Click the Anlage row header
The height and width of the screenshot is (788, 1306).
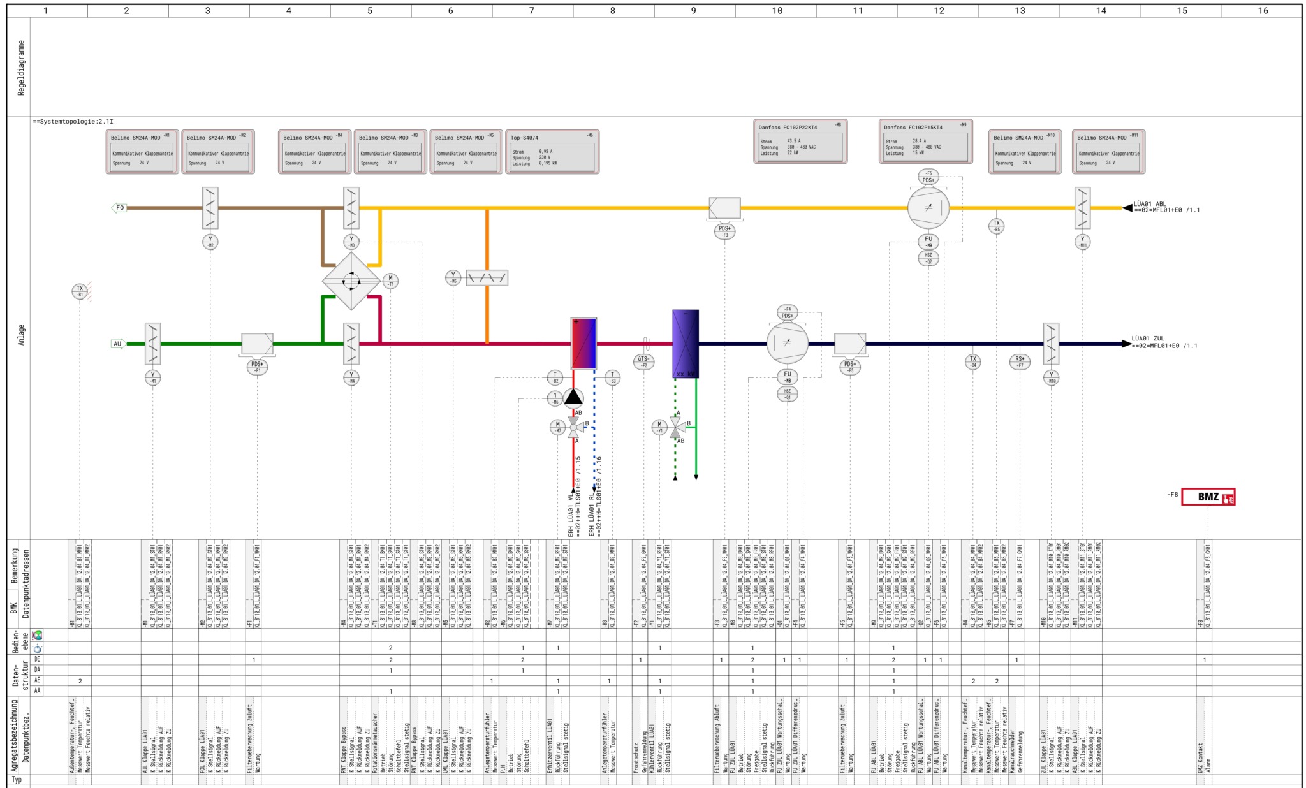pos(21,335)
